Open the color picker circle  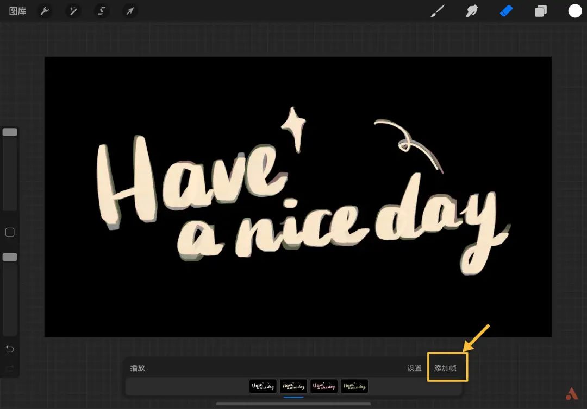[574, 10]
